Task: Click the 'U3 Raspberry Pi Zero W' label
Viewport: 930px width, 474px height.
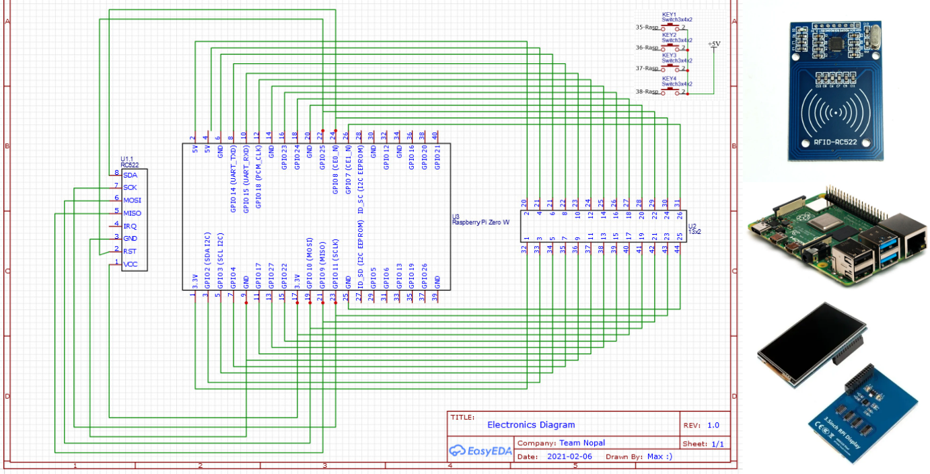Action: (480, 219)
